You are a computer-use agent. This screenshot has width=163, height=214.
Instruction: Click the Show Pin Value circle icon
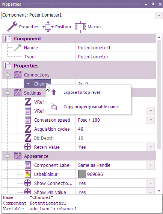coord(28,191)
